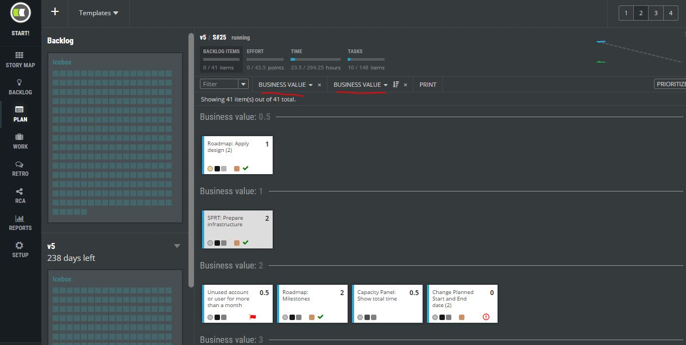Viewport: 686px width, 345px height.
Task: Click green check on SPRT: Prepare infrastructure card
Action: pyautogui.click(x=246, y=242)
